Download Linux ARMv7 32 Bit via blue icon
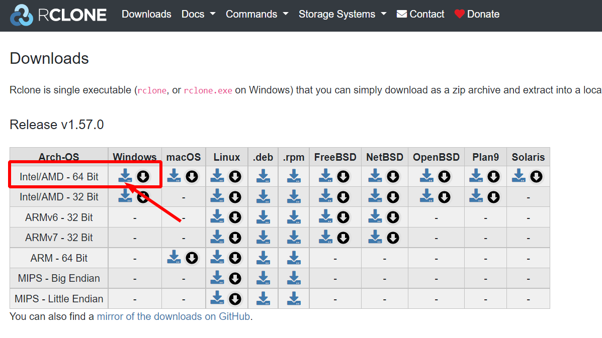 [217, 237]
